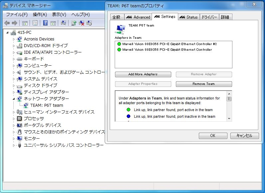The width and height of the screenshot is (265, 193).
Task: Switch to the 全般 tab
Action: tap(117, 17)
